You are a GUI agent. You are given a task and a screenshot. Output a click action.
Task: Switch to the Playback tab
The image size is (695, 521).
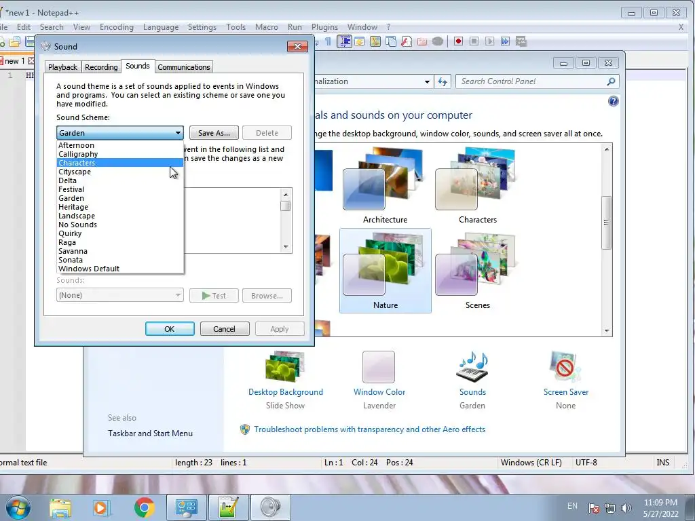[x=62, y=67]
